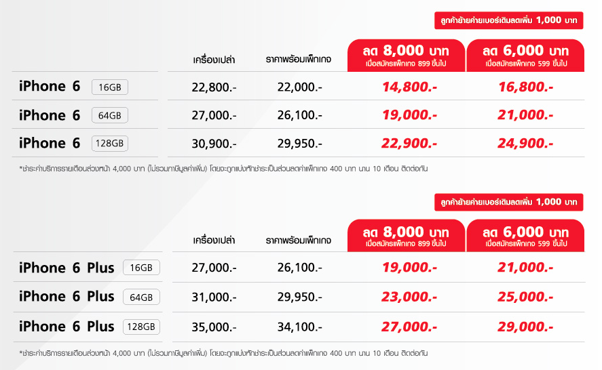Click the 128GB badge beside iPhone 6

click(110, 144)
